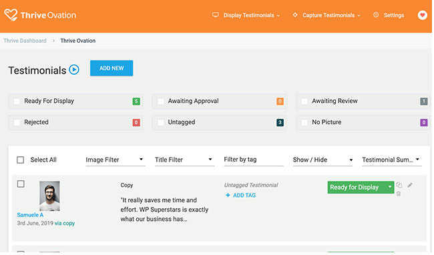Click the orange Awaiting Approval count badge
The height and width of the screenshot is (255, 434).
pyautogui.click(x=280, y=101)
